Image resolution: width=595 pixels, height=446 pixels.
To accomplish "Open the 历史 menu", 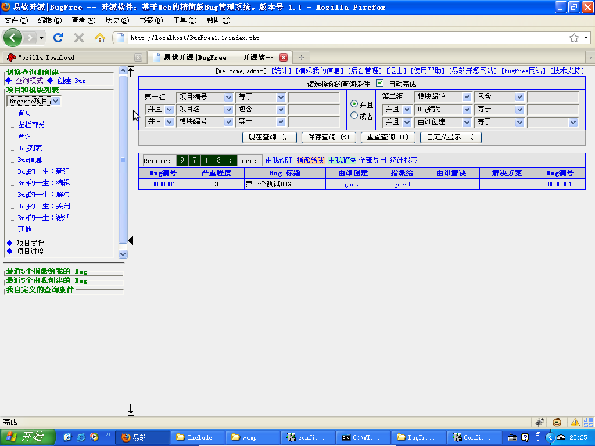I will point(117,20).
